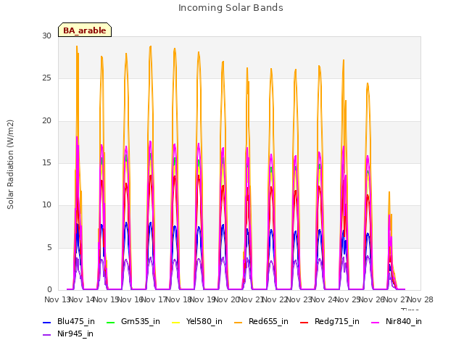Select the Red655_in legend label

(268, 322)
